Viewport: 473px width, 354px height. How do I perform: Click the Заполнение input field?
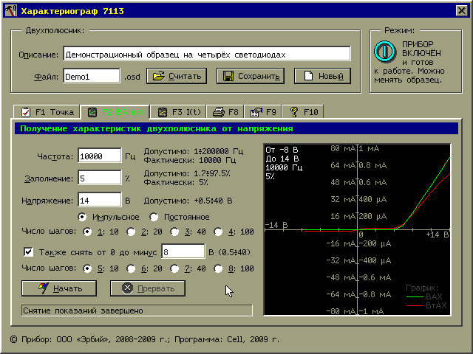click(x=100, y=178)
